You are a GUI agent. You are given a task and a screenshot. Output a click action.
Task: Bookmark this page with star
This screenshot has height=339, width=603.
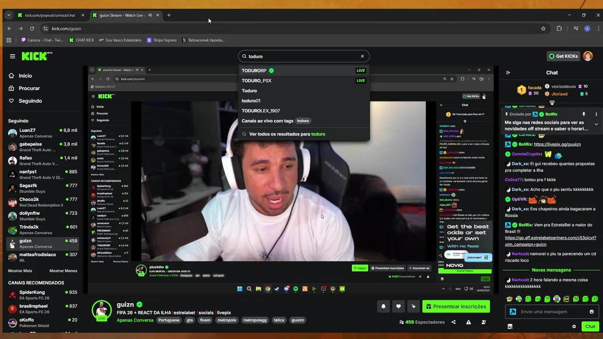point(543,28)
